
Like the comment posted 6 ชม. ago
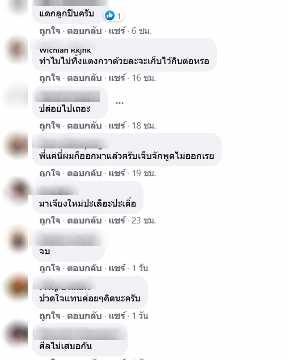(x=50, y=31)
